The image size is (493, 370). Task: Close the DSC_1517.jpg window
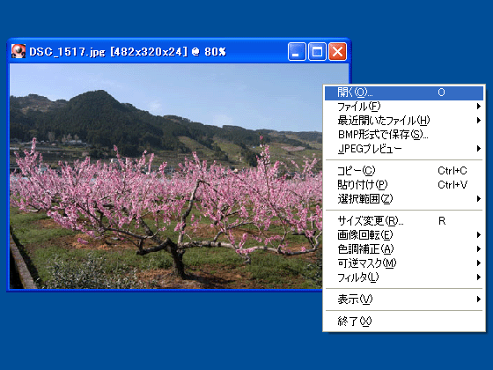point(337,51)
